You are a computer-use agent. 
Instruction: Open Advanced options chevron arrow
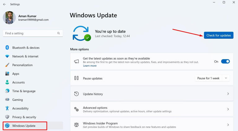(x=228, y=109)
